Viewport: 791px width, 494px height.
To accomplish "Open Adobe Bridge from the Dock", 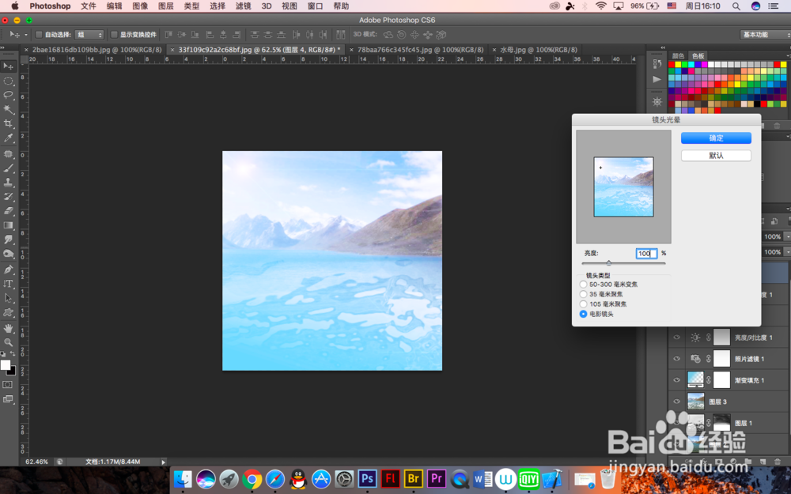I will tap(413, 478).
